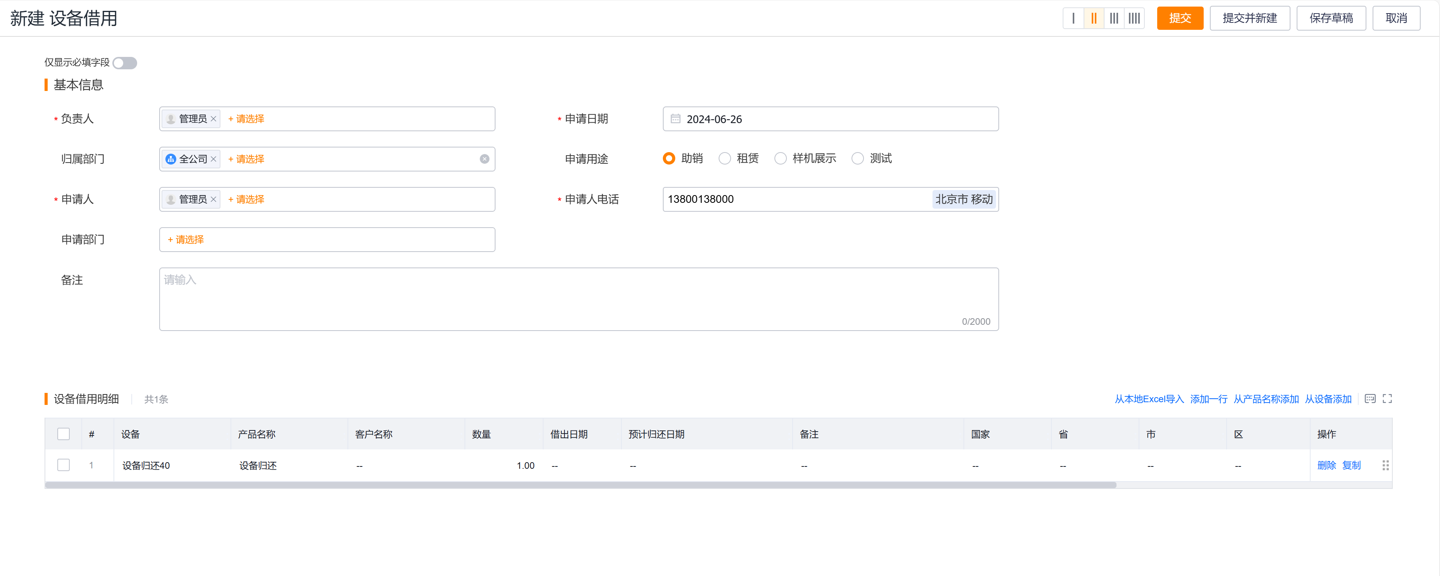1440x576 pixels.
Task: Clear the 归属部门 field with round X icon
Action: point(484,159)
